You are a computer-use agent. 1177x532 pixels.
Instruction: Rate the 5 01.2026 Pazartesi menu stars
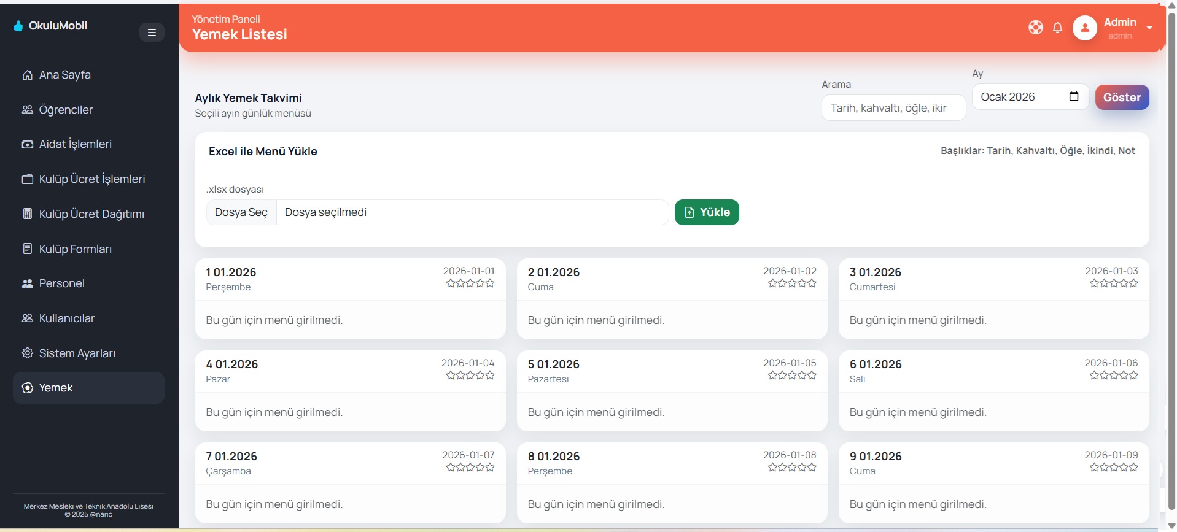click(x=791, y=376)
